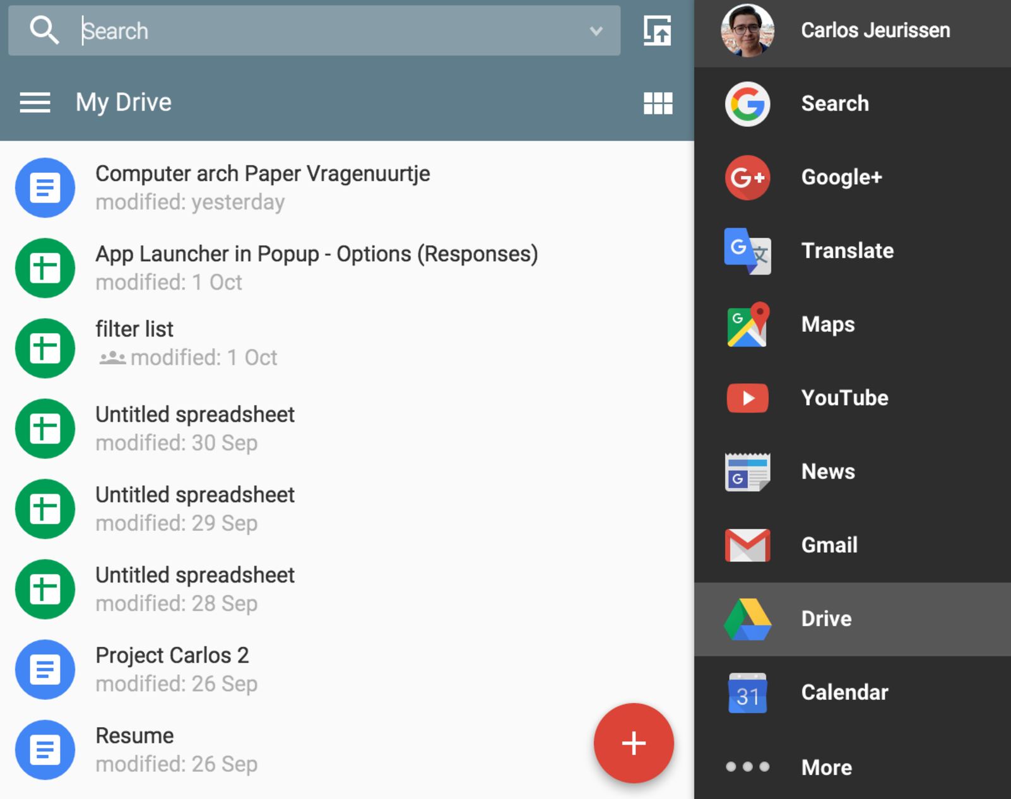The image size is (1011, 799).
Task: Open the Gmail envelope icon
Action: coord(747,545)
